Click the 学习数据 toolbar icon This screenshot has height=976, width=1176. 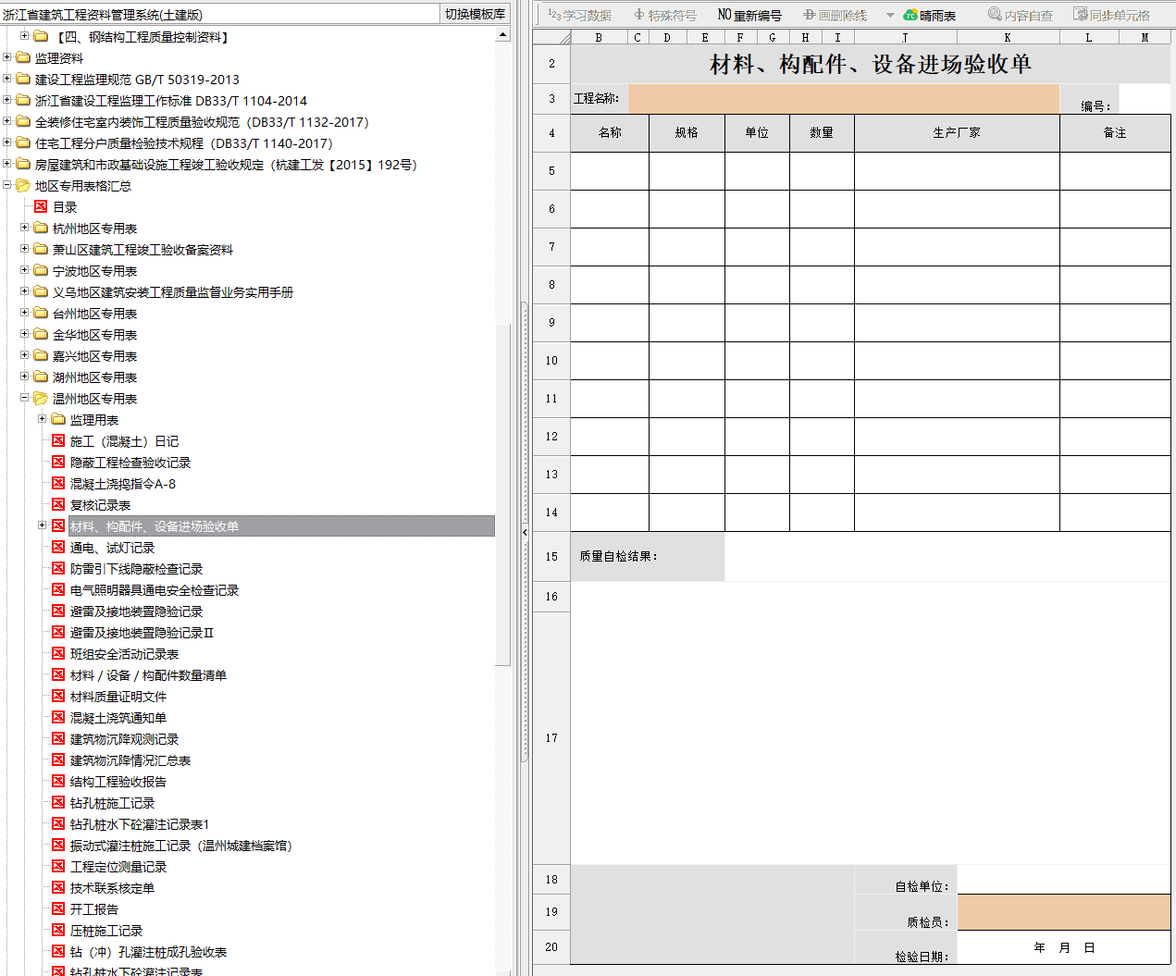click(x=579, y=15)
